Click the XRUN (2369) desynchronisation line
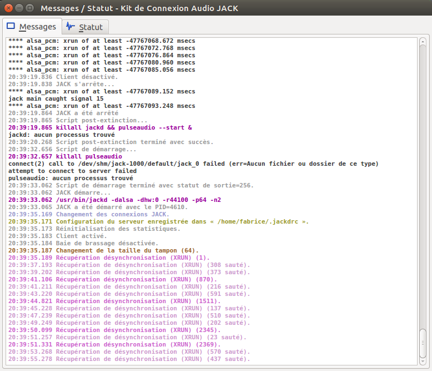 [114, 344]
